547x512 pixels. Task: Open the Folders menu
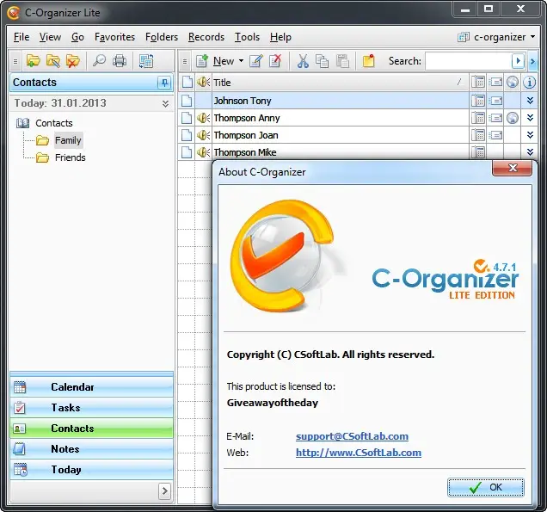tap(162, 37)
